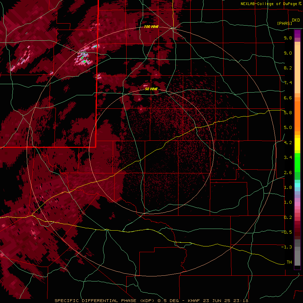Click the 4.2 scale value
Image resolution: width=303 pixels, height=303 pixels.
(x=288, y=143)
